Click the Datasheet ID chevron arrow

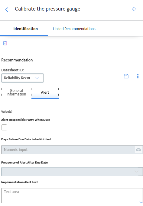pos(37,78)
